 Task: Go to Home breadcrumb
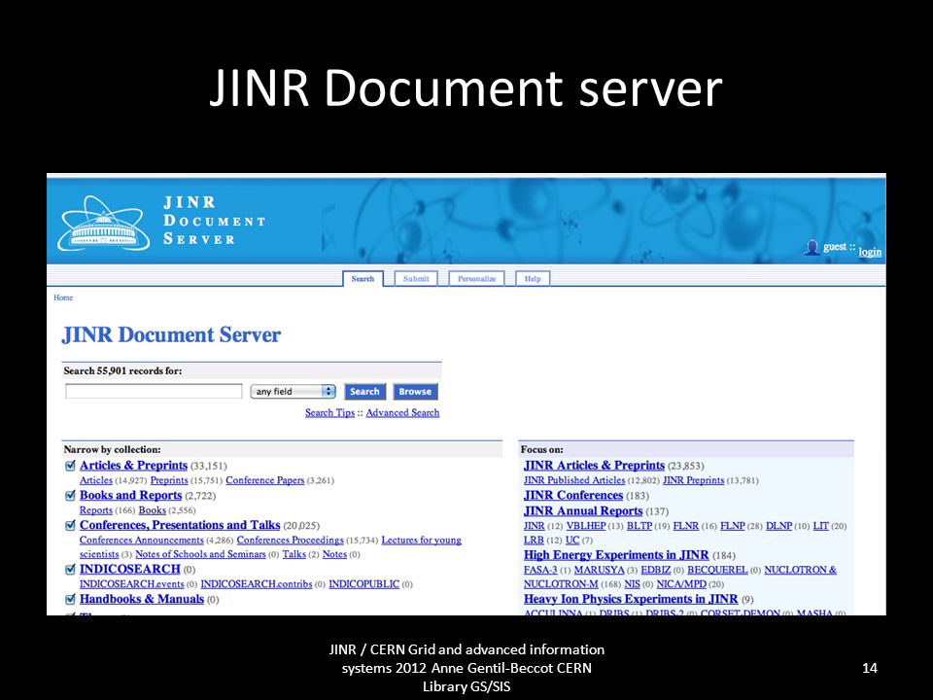tap(63, 297)
